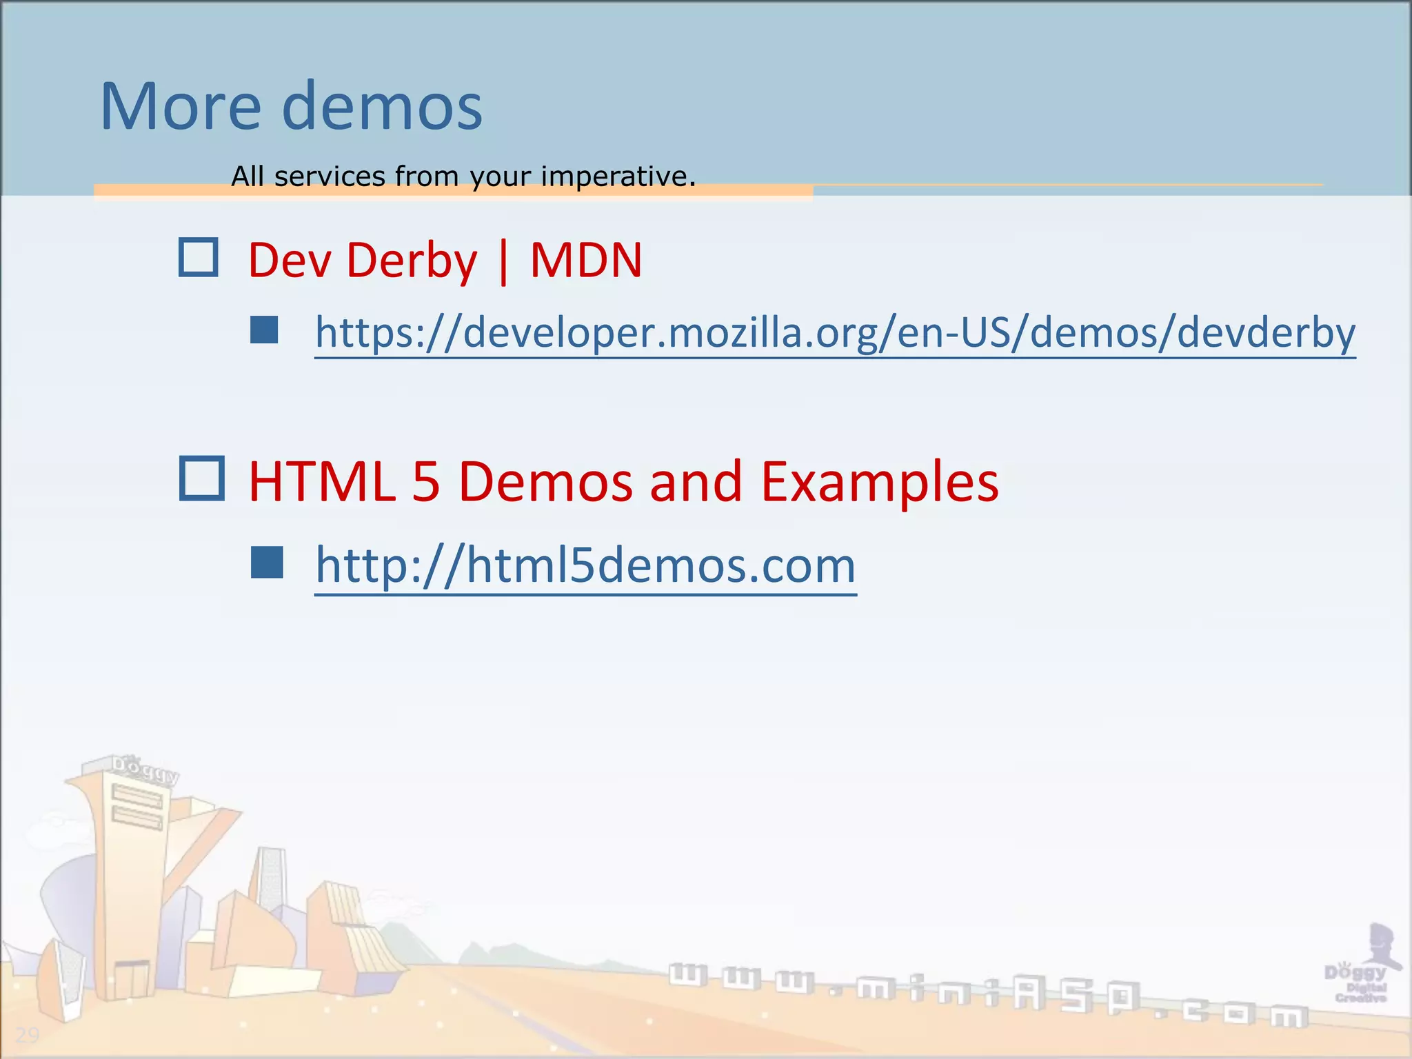Click the 'More demos' slide title
Image resolution: width=1412 pixels, height=1059 pixels.
point(291,105)
